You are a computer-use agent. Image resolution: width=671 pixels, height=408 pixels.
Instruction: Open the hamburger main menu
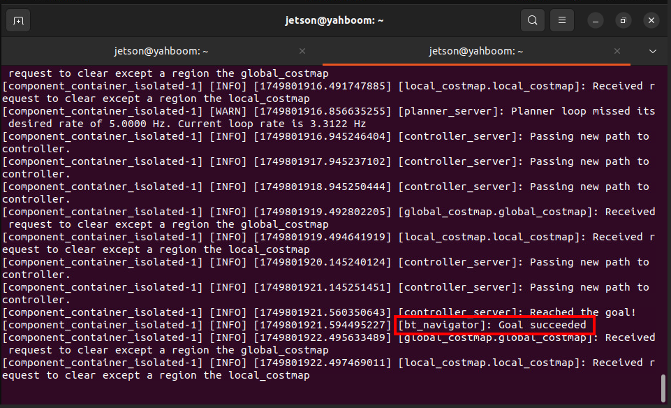(x=562, y=20)
